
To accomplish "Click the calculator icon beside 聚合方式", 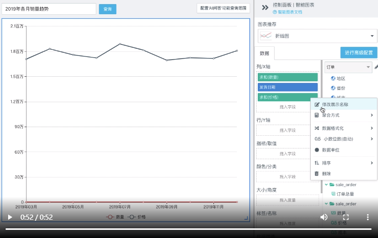I will tap(317, 115).
